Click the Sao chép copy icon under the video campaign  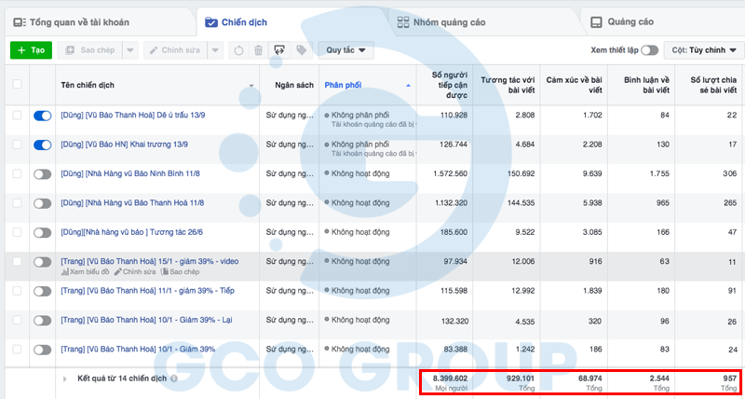164,272
